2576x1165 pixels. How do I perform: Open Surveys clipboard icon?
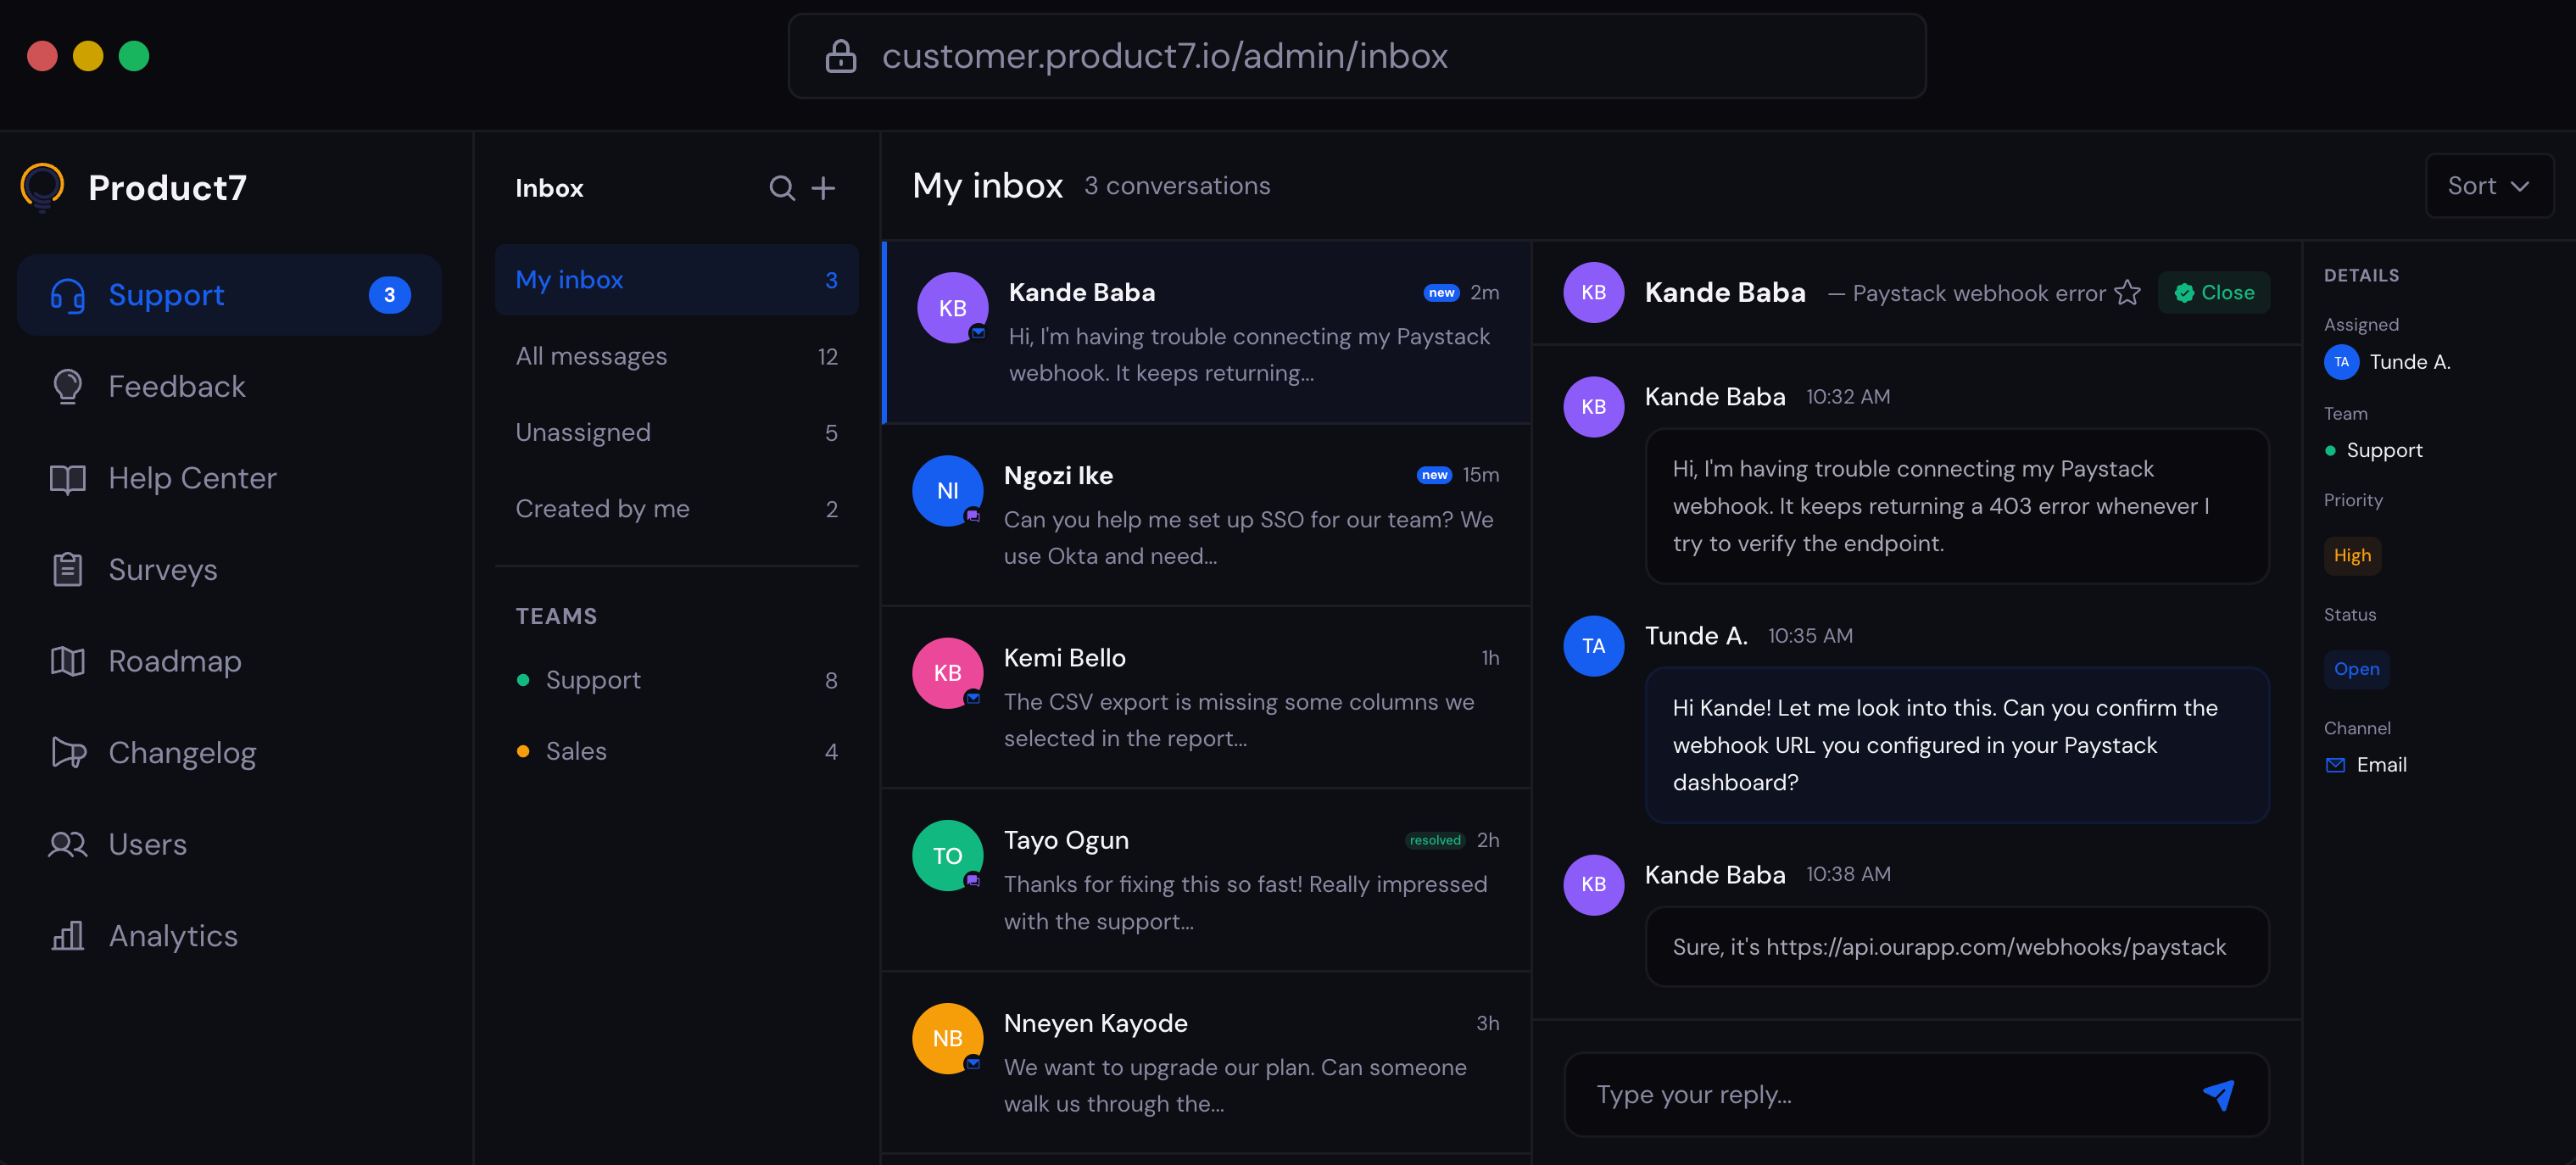pos(68,569)
